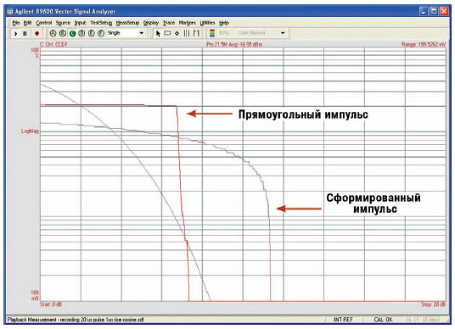Open the MeasSetup menu
Screen dimensions: 455x329
[127, 23]
